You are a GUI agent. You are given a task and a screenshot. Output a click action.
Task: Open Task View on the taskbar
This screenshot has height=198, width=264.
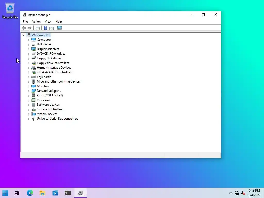pyautogui.click(x=17, y=193)
